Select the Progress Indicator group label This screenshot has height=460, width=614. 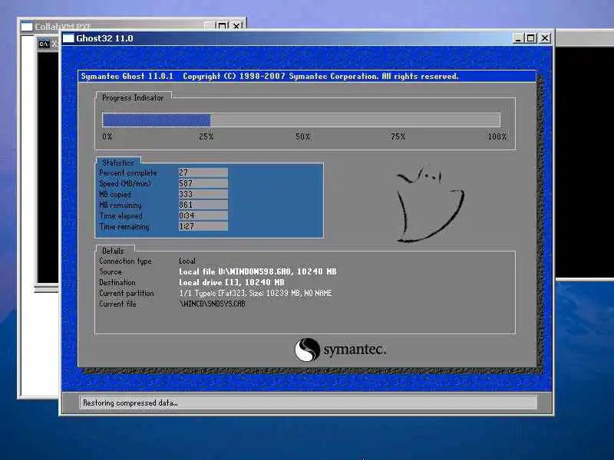pyautogui.click(x=132, y=98)
